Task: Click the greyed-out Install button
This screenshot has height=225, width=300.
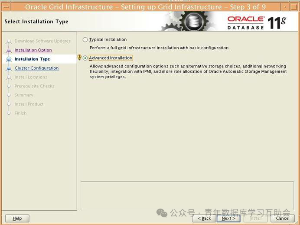Action: click(255, 219)
